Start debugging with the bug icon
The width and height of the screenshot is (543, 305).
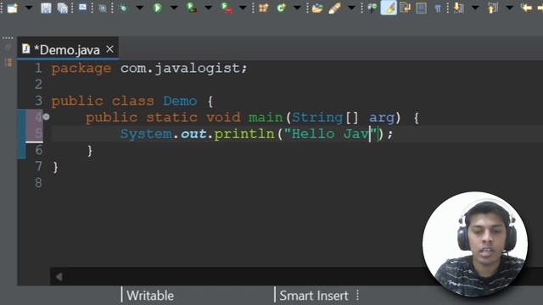[123, 8]
